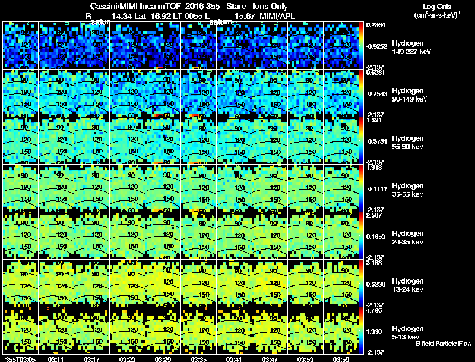
Task: Click the '03:29' time label
Action: coord(163,360)
